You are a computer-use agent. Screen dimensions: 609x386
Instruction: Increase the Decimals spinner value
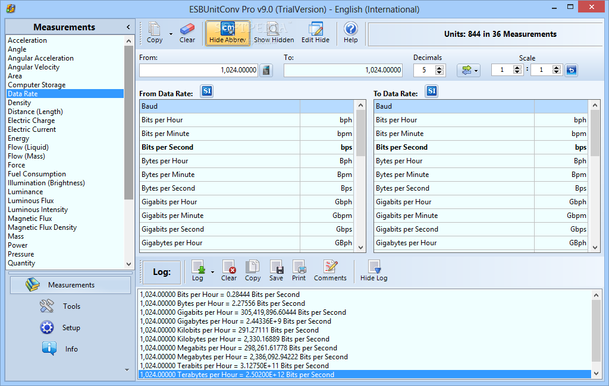coord(440,68)
